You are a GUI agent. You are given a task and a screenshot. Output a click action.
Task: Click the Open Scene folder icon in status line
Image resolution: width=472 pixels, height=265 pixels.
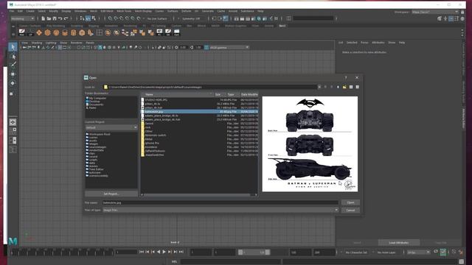pyautogui.click(x=49, y=18)
